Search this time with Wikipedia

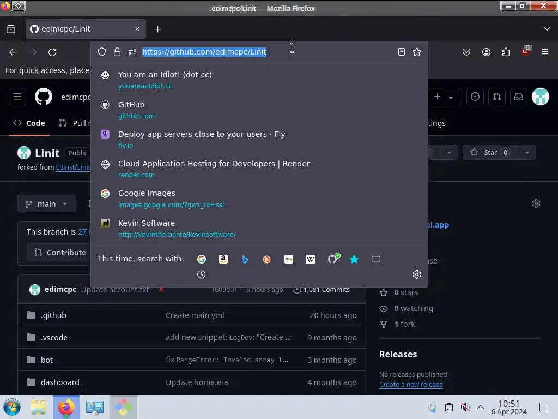[310, 259]
